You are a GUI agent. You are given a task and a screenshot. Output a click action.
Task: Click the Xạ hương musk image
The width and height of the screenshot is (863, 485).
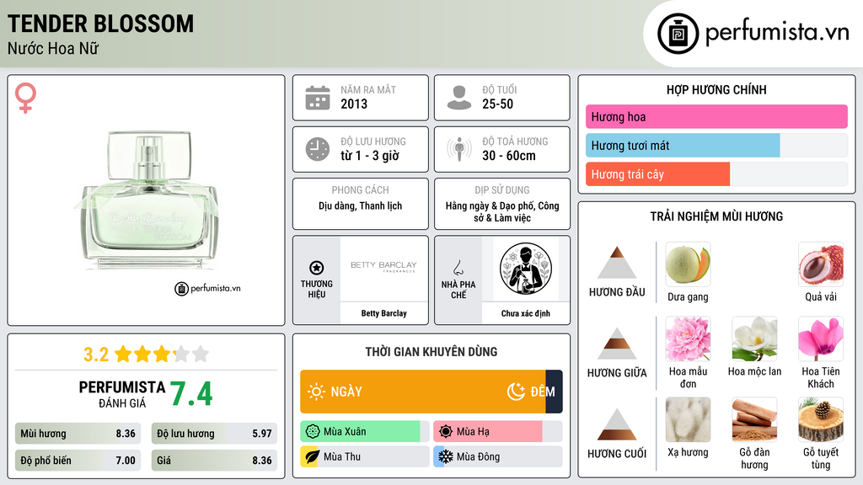click(688, 420)
